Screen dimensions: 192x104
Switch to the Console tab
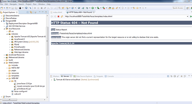(x=109, y=76)
